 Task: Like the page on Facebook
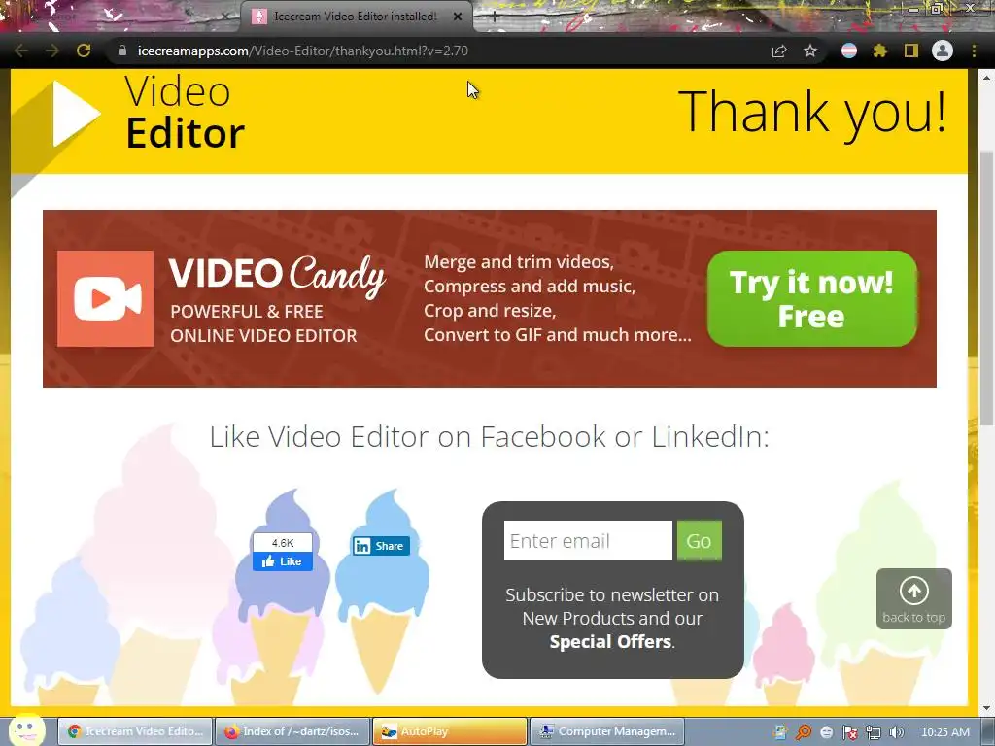[x=283, y=561]
